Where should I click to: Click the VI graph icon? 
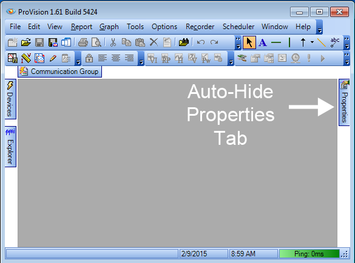point(152,58)
